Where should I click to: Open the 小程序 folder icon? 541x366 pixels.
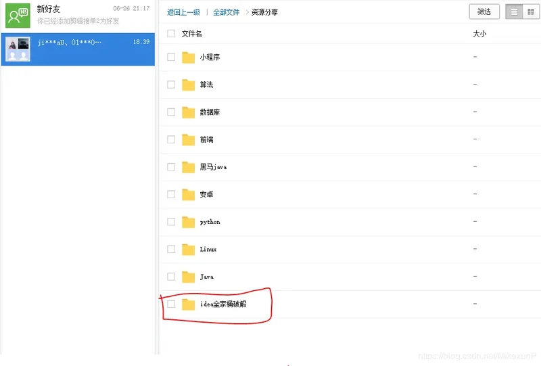(x=189, y=58)
